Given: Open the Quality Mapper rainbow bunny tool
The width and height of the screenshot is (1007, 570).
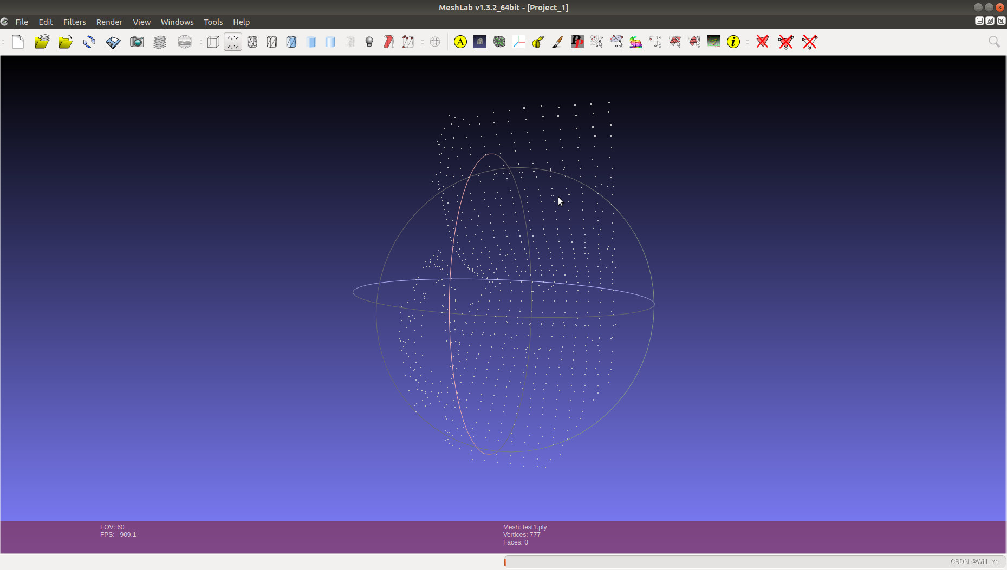Looking at the screenshot, I should click(636, 42).
